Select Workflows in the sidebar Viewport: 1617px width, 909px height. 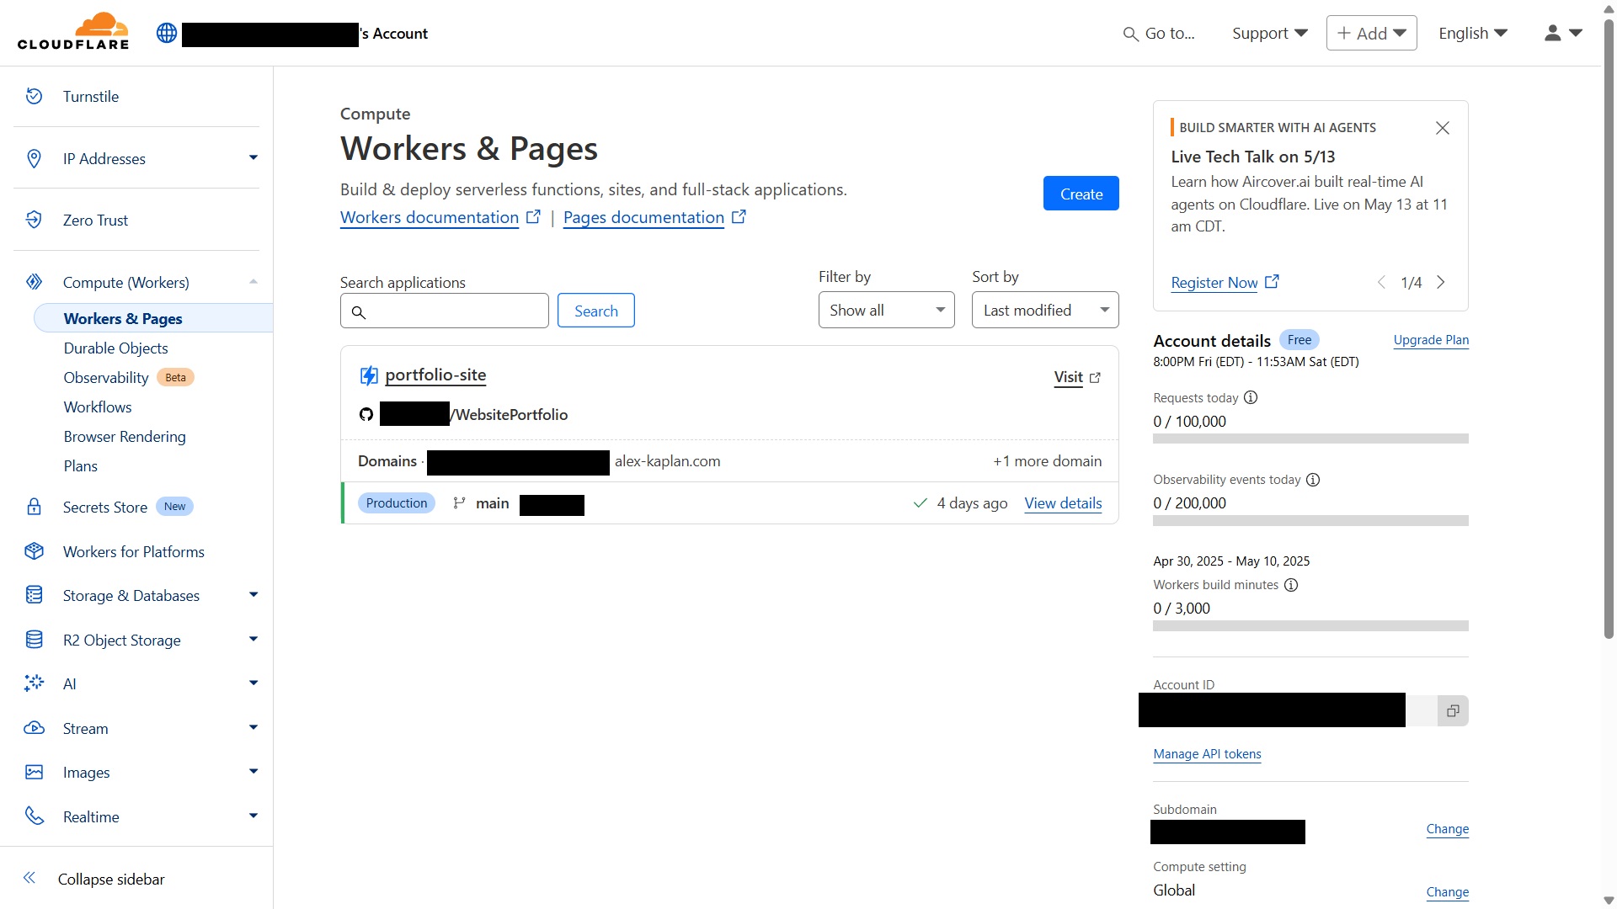click(x=97, y=407)
